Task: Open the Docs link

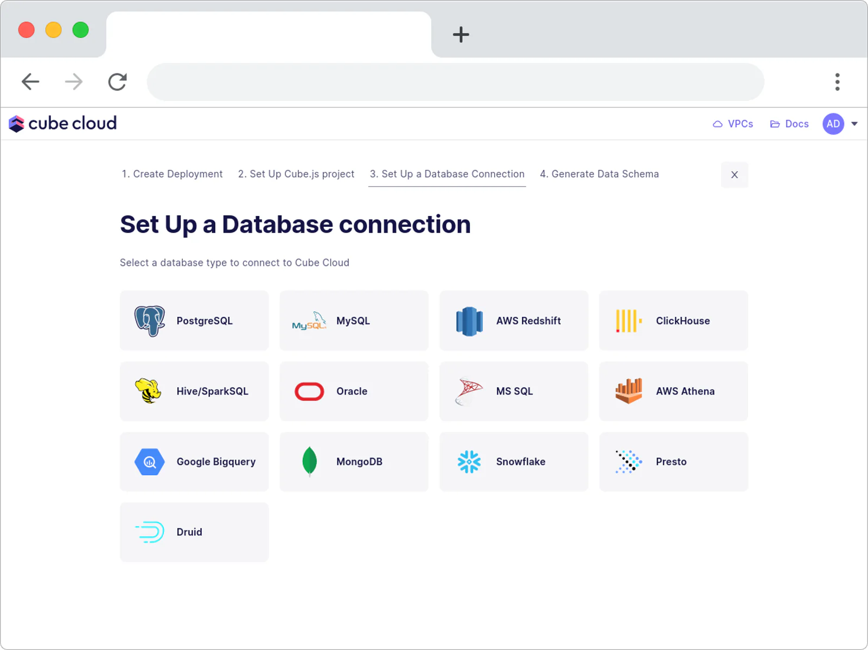Action: (x=789, y=124)
